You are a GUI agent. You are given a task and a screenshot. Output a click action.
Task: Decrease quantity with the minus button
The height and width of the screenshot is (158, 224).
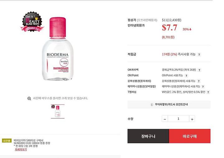(x=165, y=119)
